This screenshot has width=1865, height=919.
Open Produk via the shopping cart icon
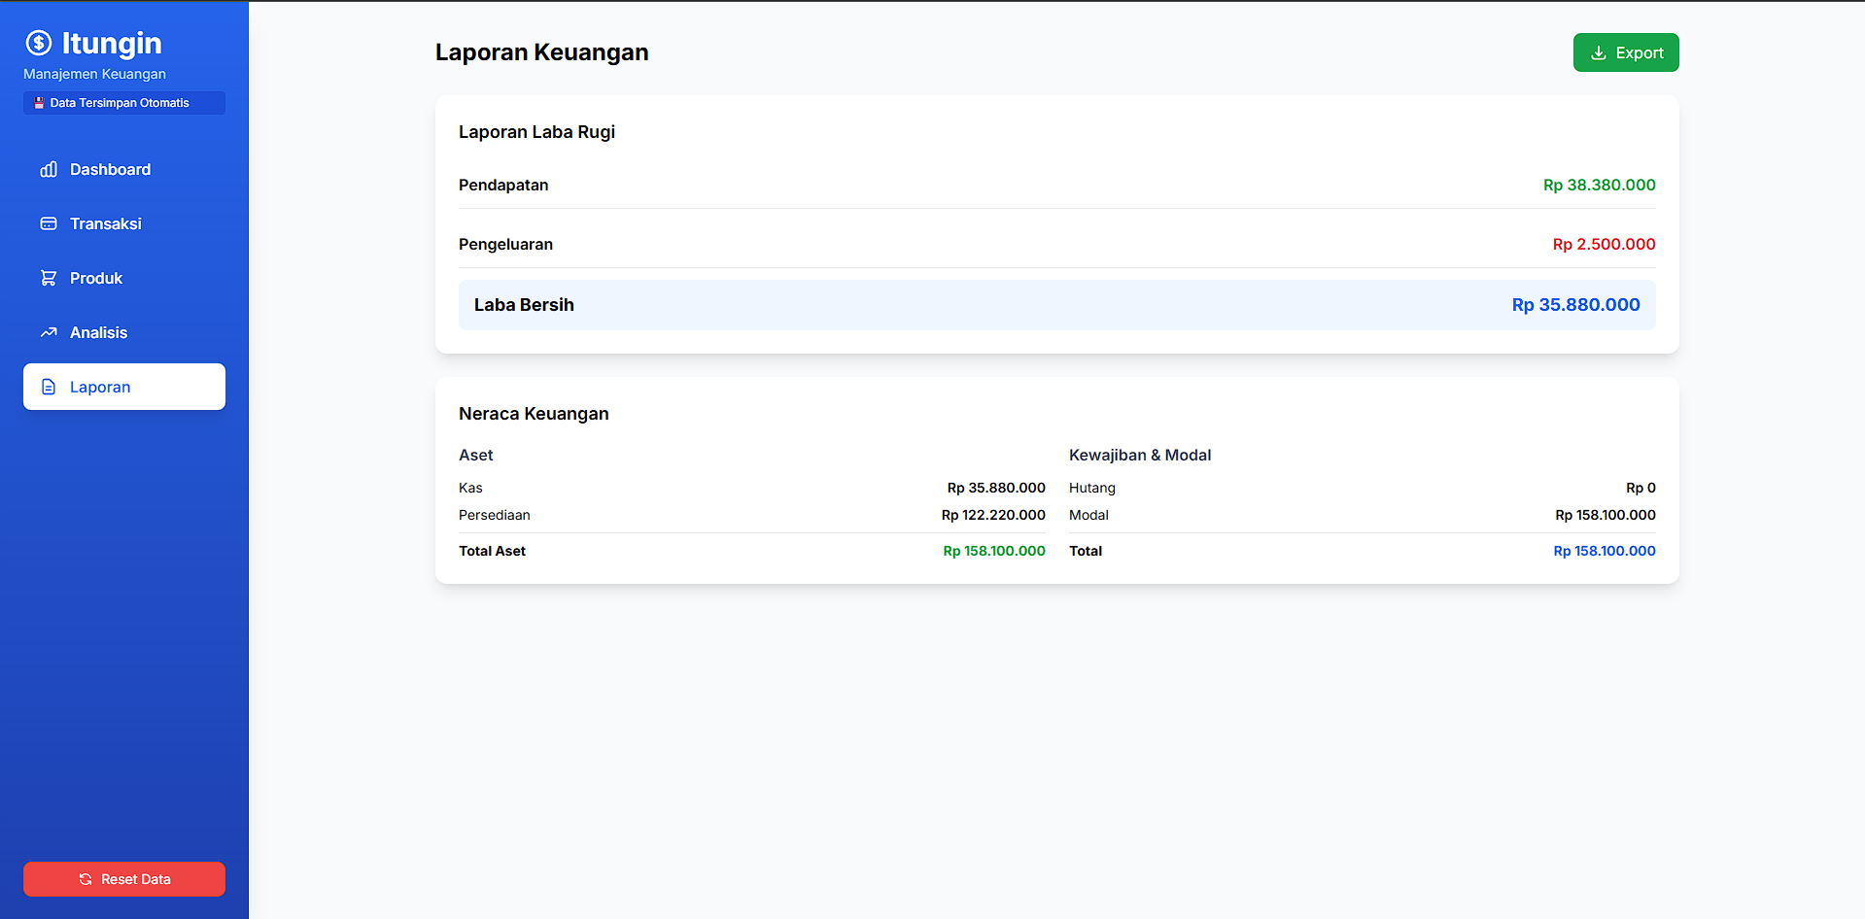49,278
